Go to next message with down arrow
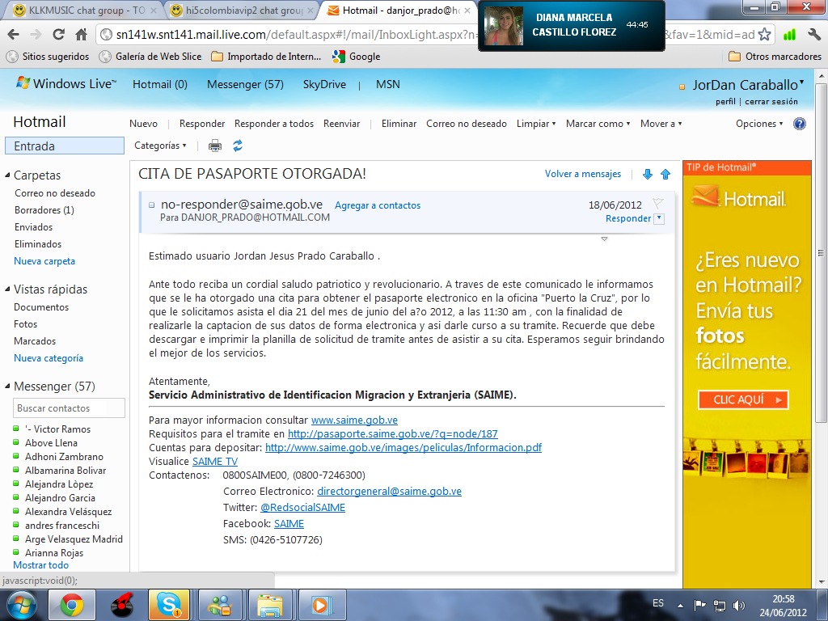 [x=648, y=174]
